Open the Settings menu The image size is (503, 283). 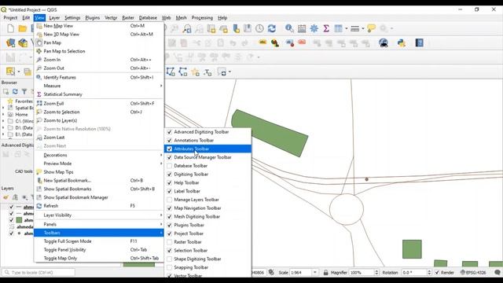pos(72,18)
